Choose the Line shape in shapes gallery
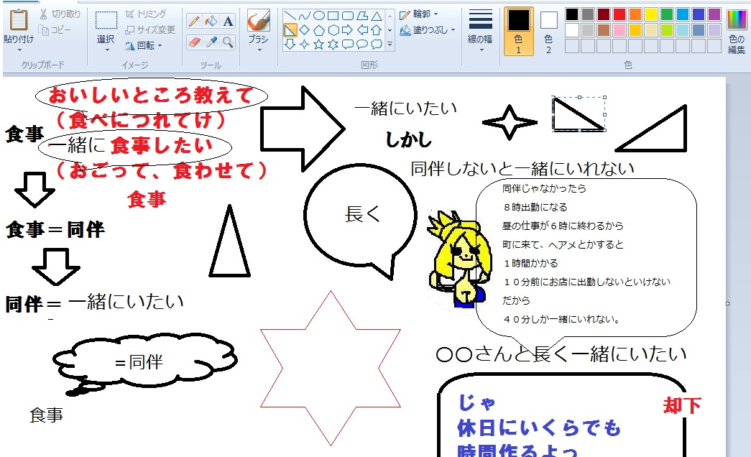751x457 pixels. coord(290,16)
